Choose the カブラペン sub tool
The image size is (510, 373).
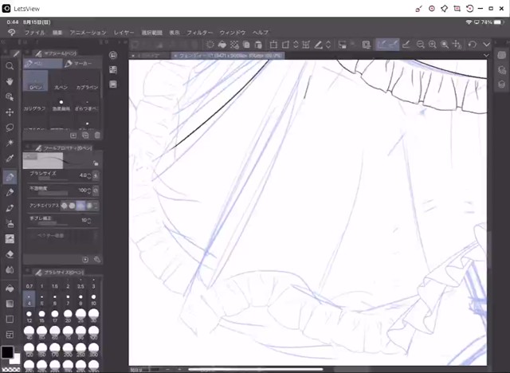(x=87, y=81)
